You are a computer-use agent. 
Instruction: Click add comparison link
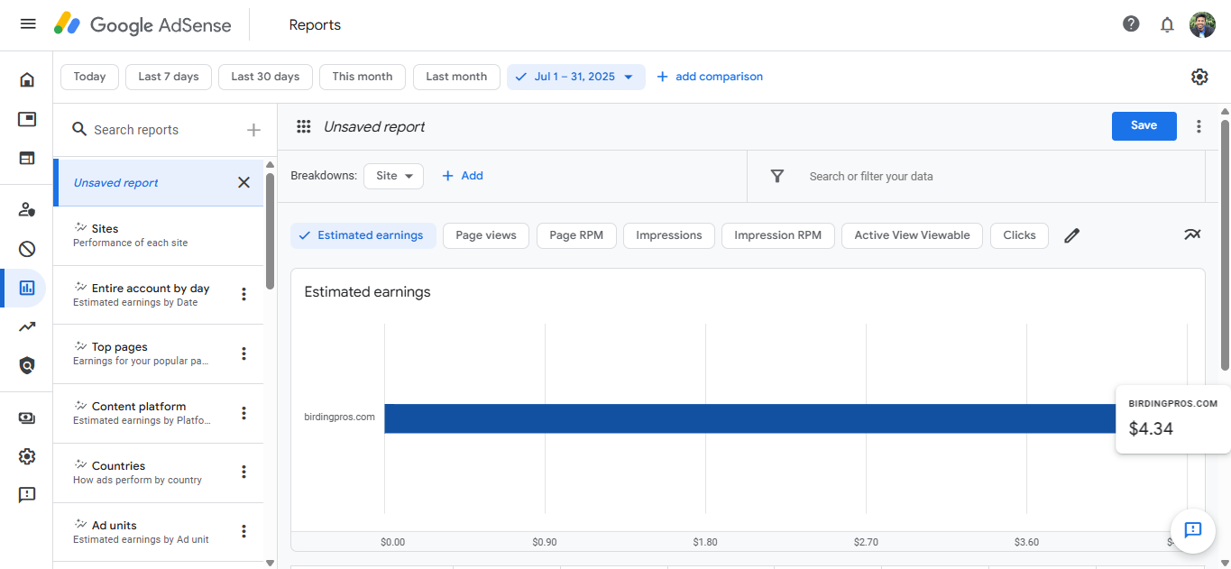[x=710, y=77]
